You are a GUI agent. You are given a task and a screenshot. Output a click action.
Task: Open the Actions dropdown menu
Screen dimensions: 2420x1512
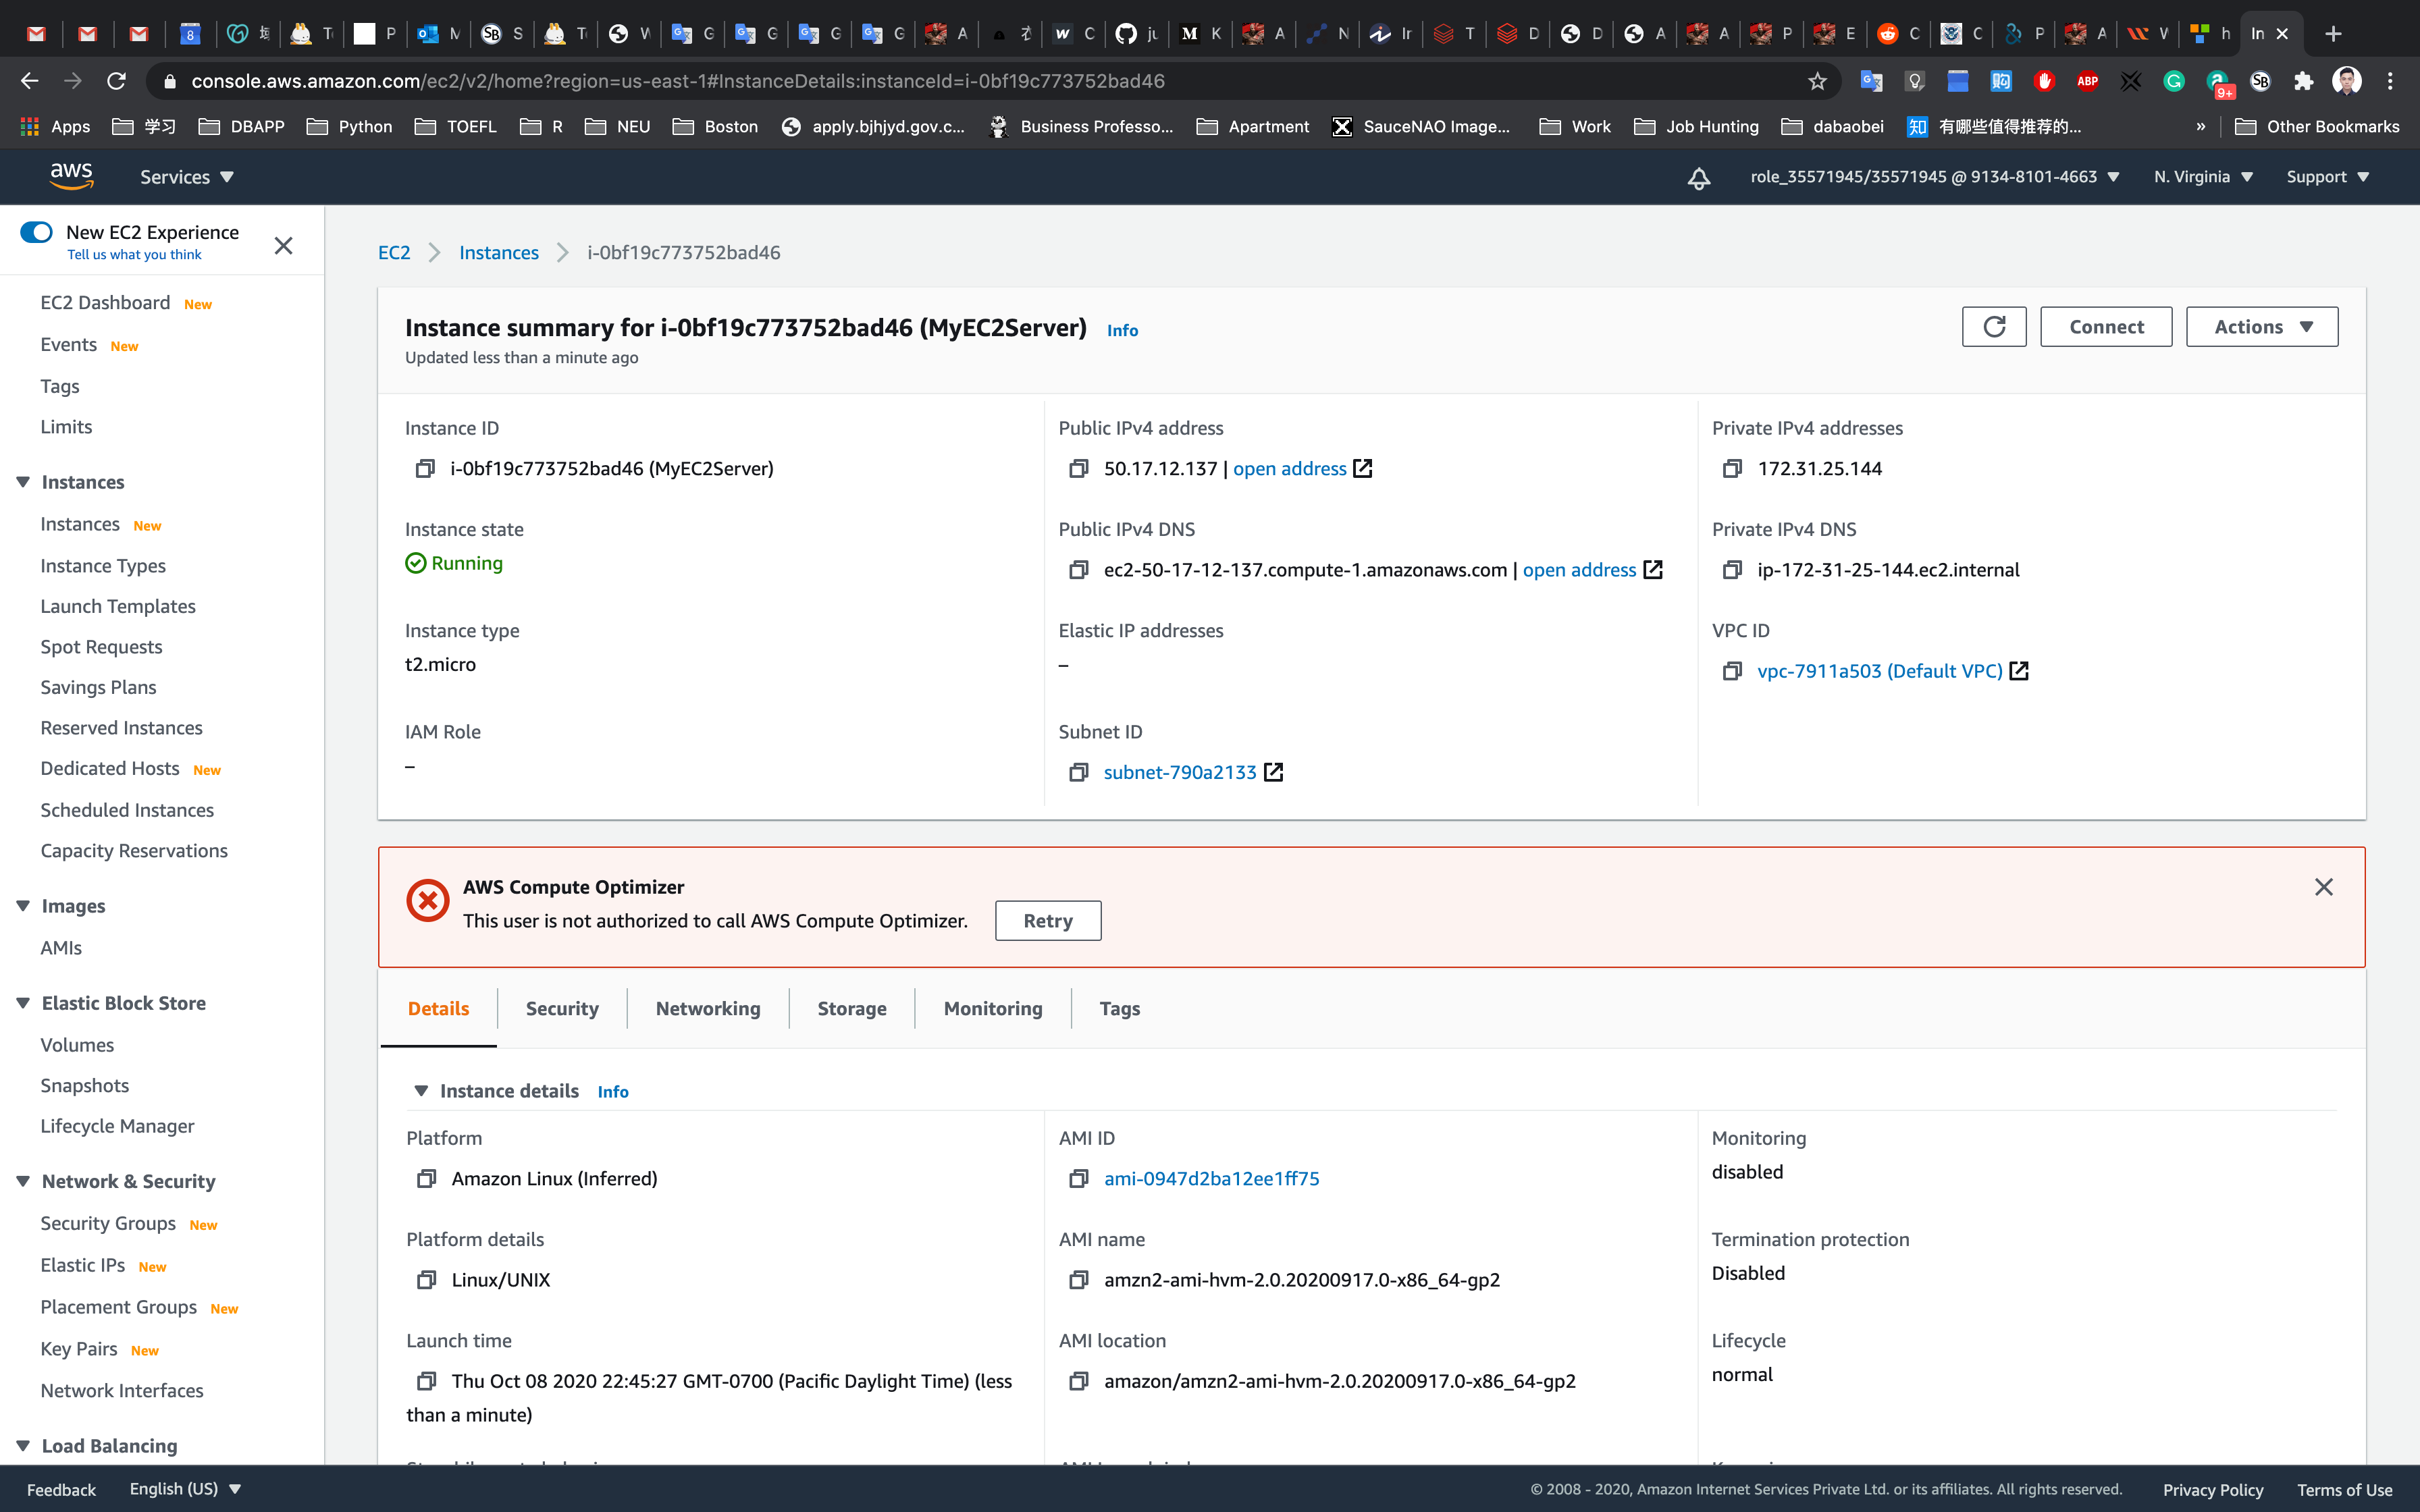point(2261,327)
